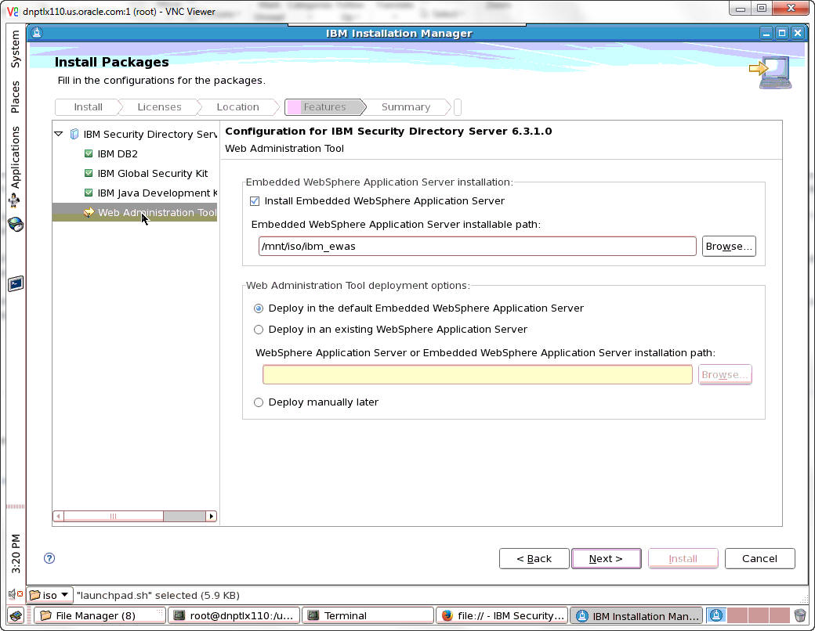Click the tree scrollbar left arrow
The height and width of the screenshot is (631, 815).
(x=58, y=516)
